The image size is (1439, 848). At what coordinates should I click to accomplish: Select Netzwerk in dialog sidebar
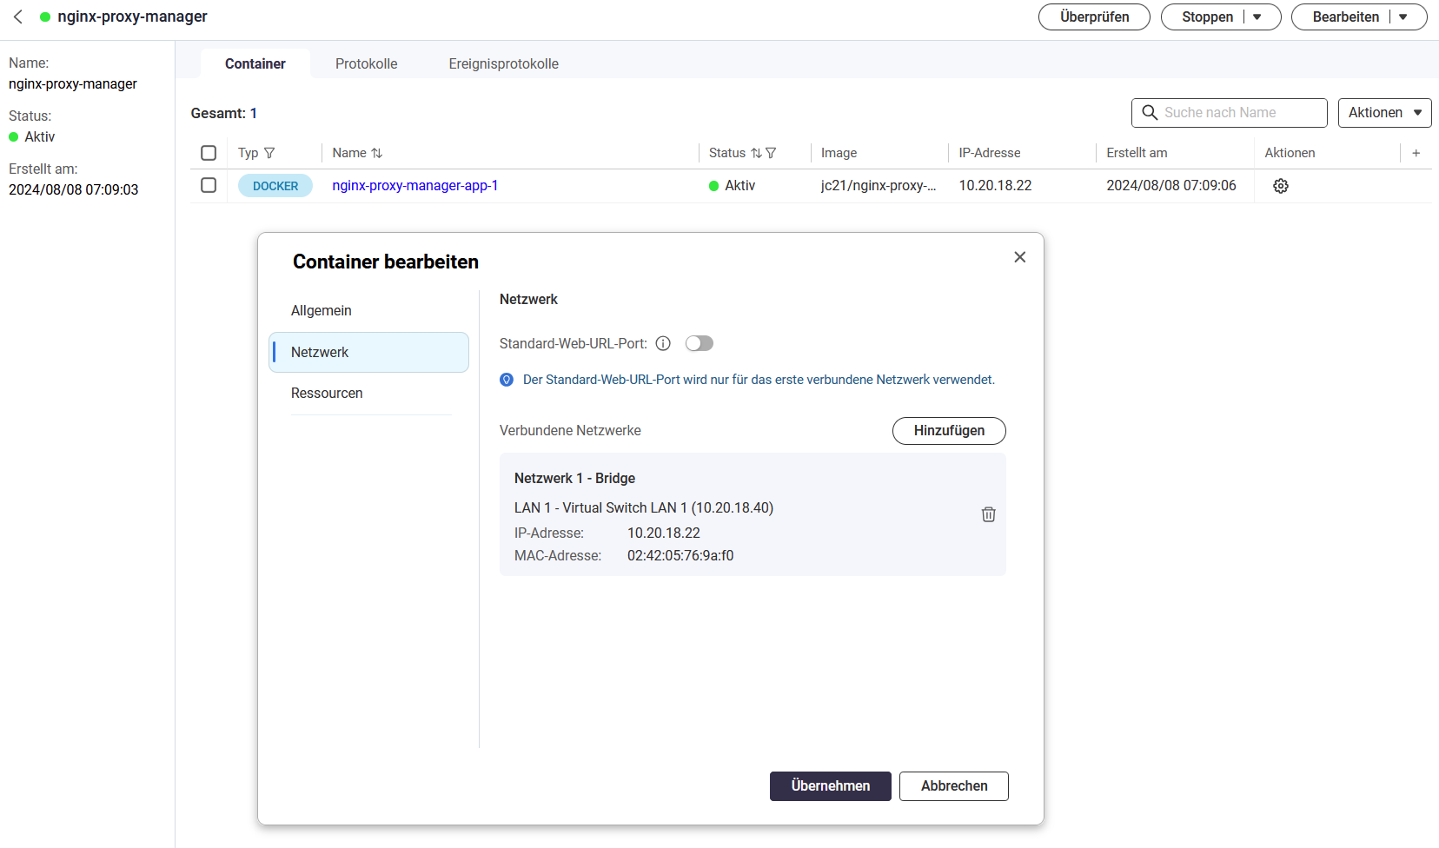[368, 352]
